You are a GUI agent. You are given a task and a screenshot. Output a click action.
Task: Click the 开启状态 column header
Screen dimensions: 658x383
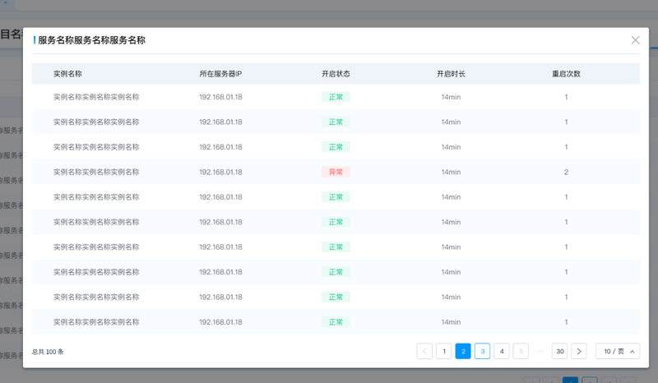click(336, 74)
